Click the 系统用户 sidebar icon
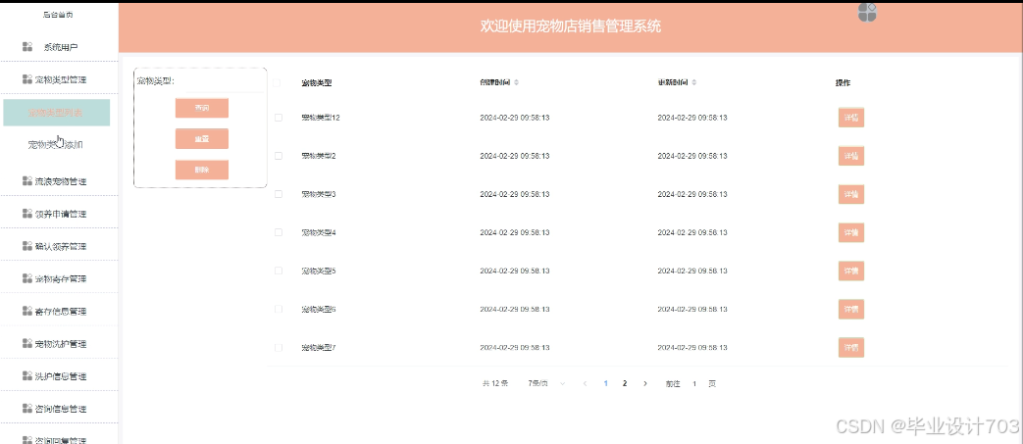Screen dimensions: 1023x444 click(x=27, y=47)
